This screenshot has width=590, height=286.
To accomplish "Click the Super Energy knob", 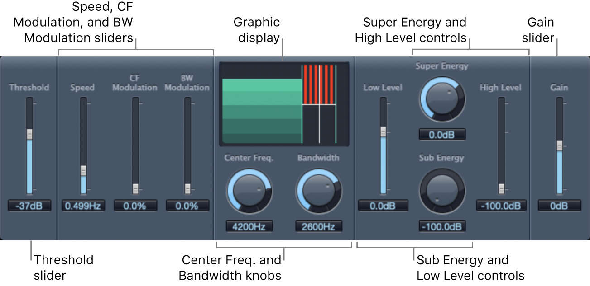I will [x=442, y=99].
